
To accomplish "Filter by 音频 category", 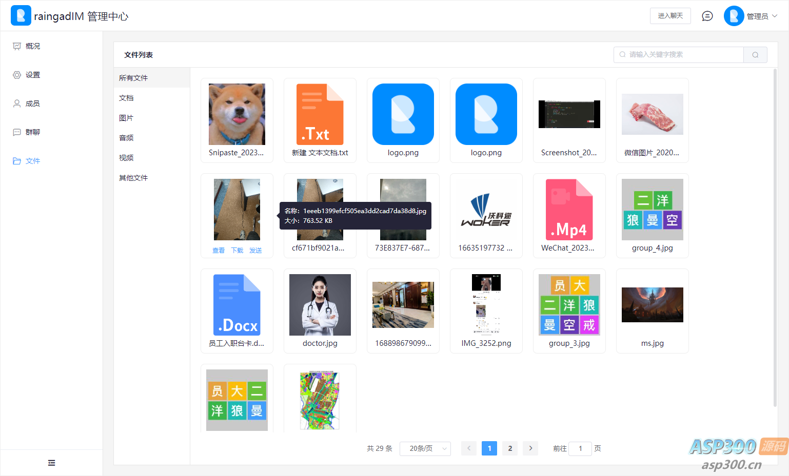I will click(x=152, y=138).
